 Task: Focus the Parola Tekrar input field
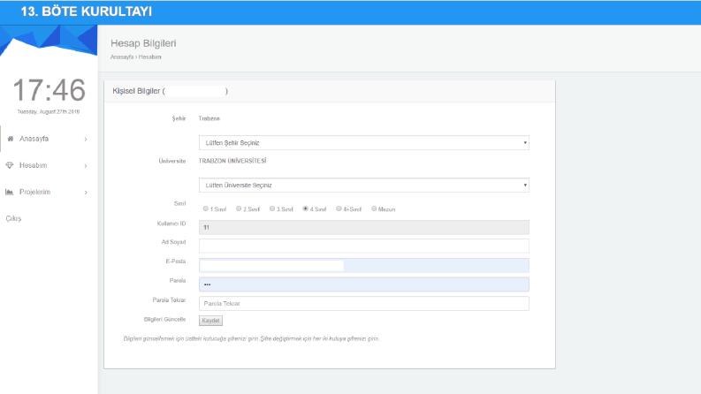click(364, 303)
